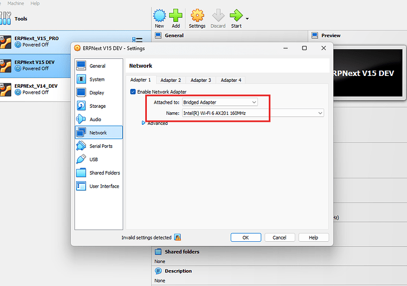The image size is (407, 286).
Task: Click the Invalid settings detected warning icon
Action: coord(178,237)
